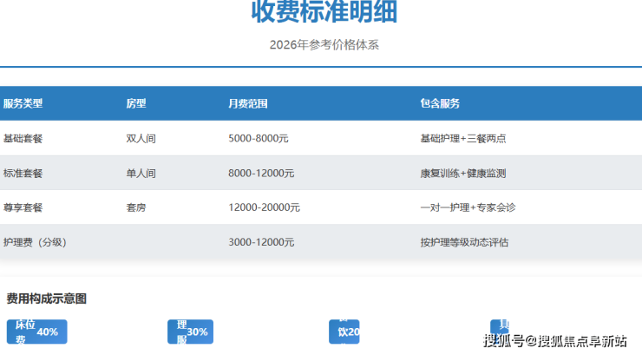Viewport: 642px width, 355px height.
Task: Click the 护理费（分级） row label
Action: pyautogui.click(x=35, y=242)
